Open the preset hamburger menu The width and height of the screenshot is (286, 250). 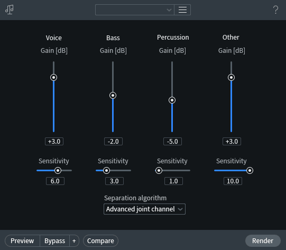tap(182, 10)
